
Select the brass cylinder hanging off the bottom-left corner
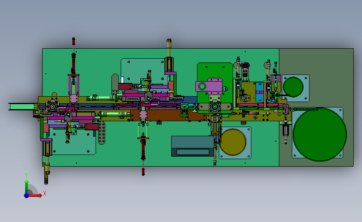point(47,166)
